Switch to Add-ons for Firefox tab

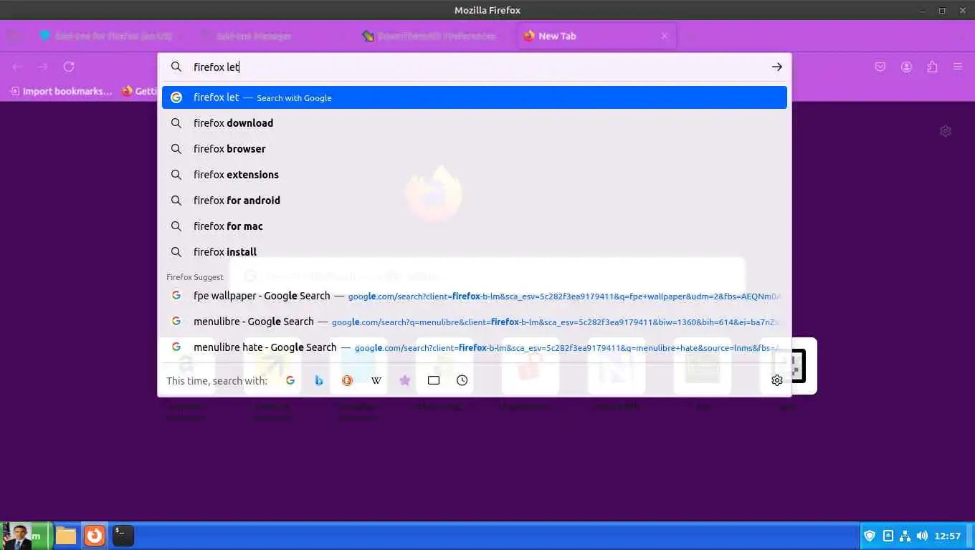(115, 36)
